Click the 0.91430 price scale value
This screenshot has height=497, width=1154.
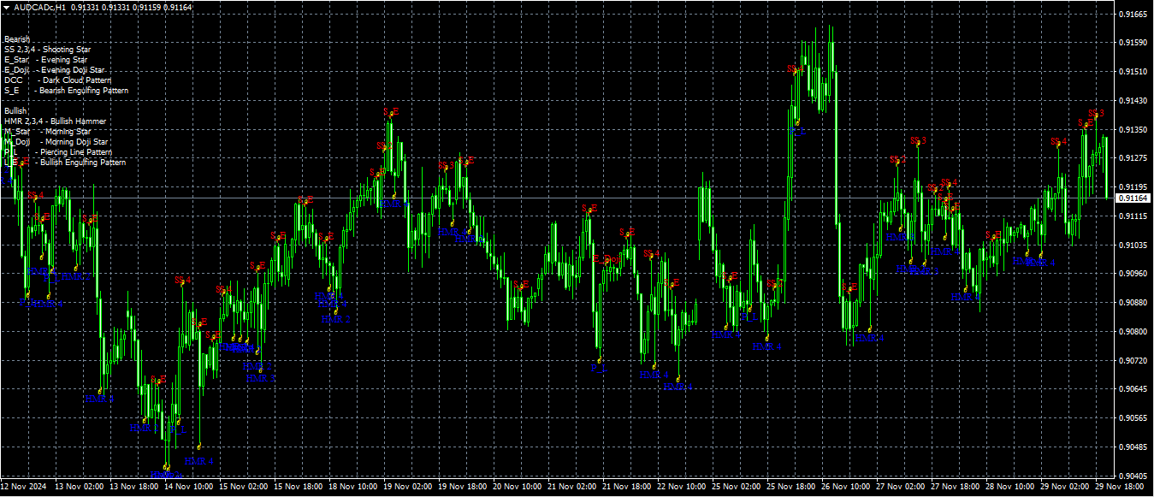point(1133,101)
